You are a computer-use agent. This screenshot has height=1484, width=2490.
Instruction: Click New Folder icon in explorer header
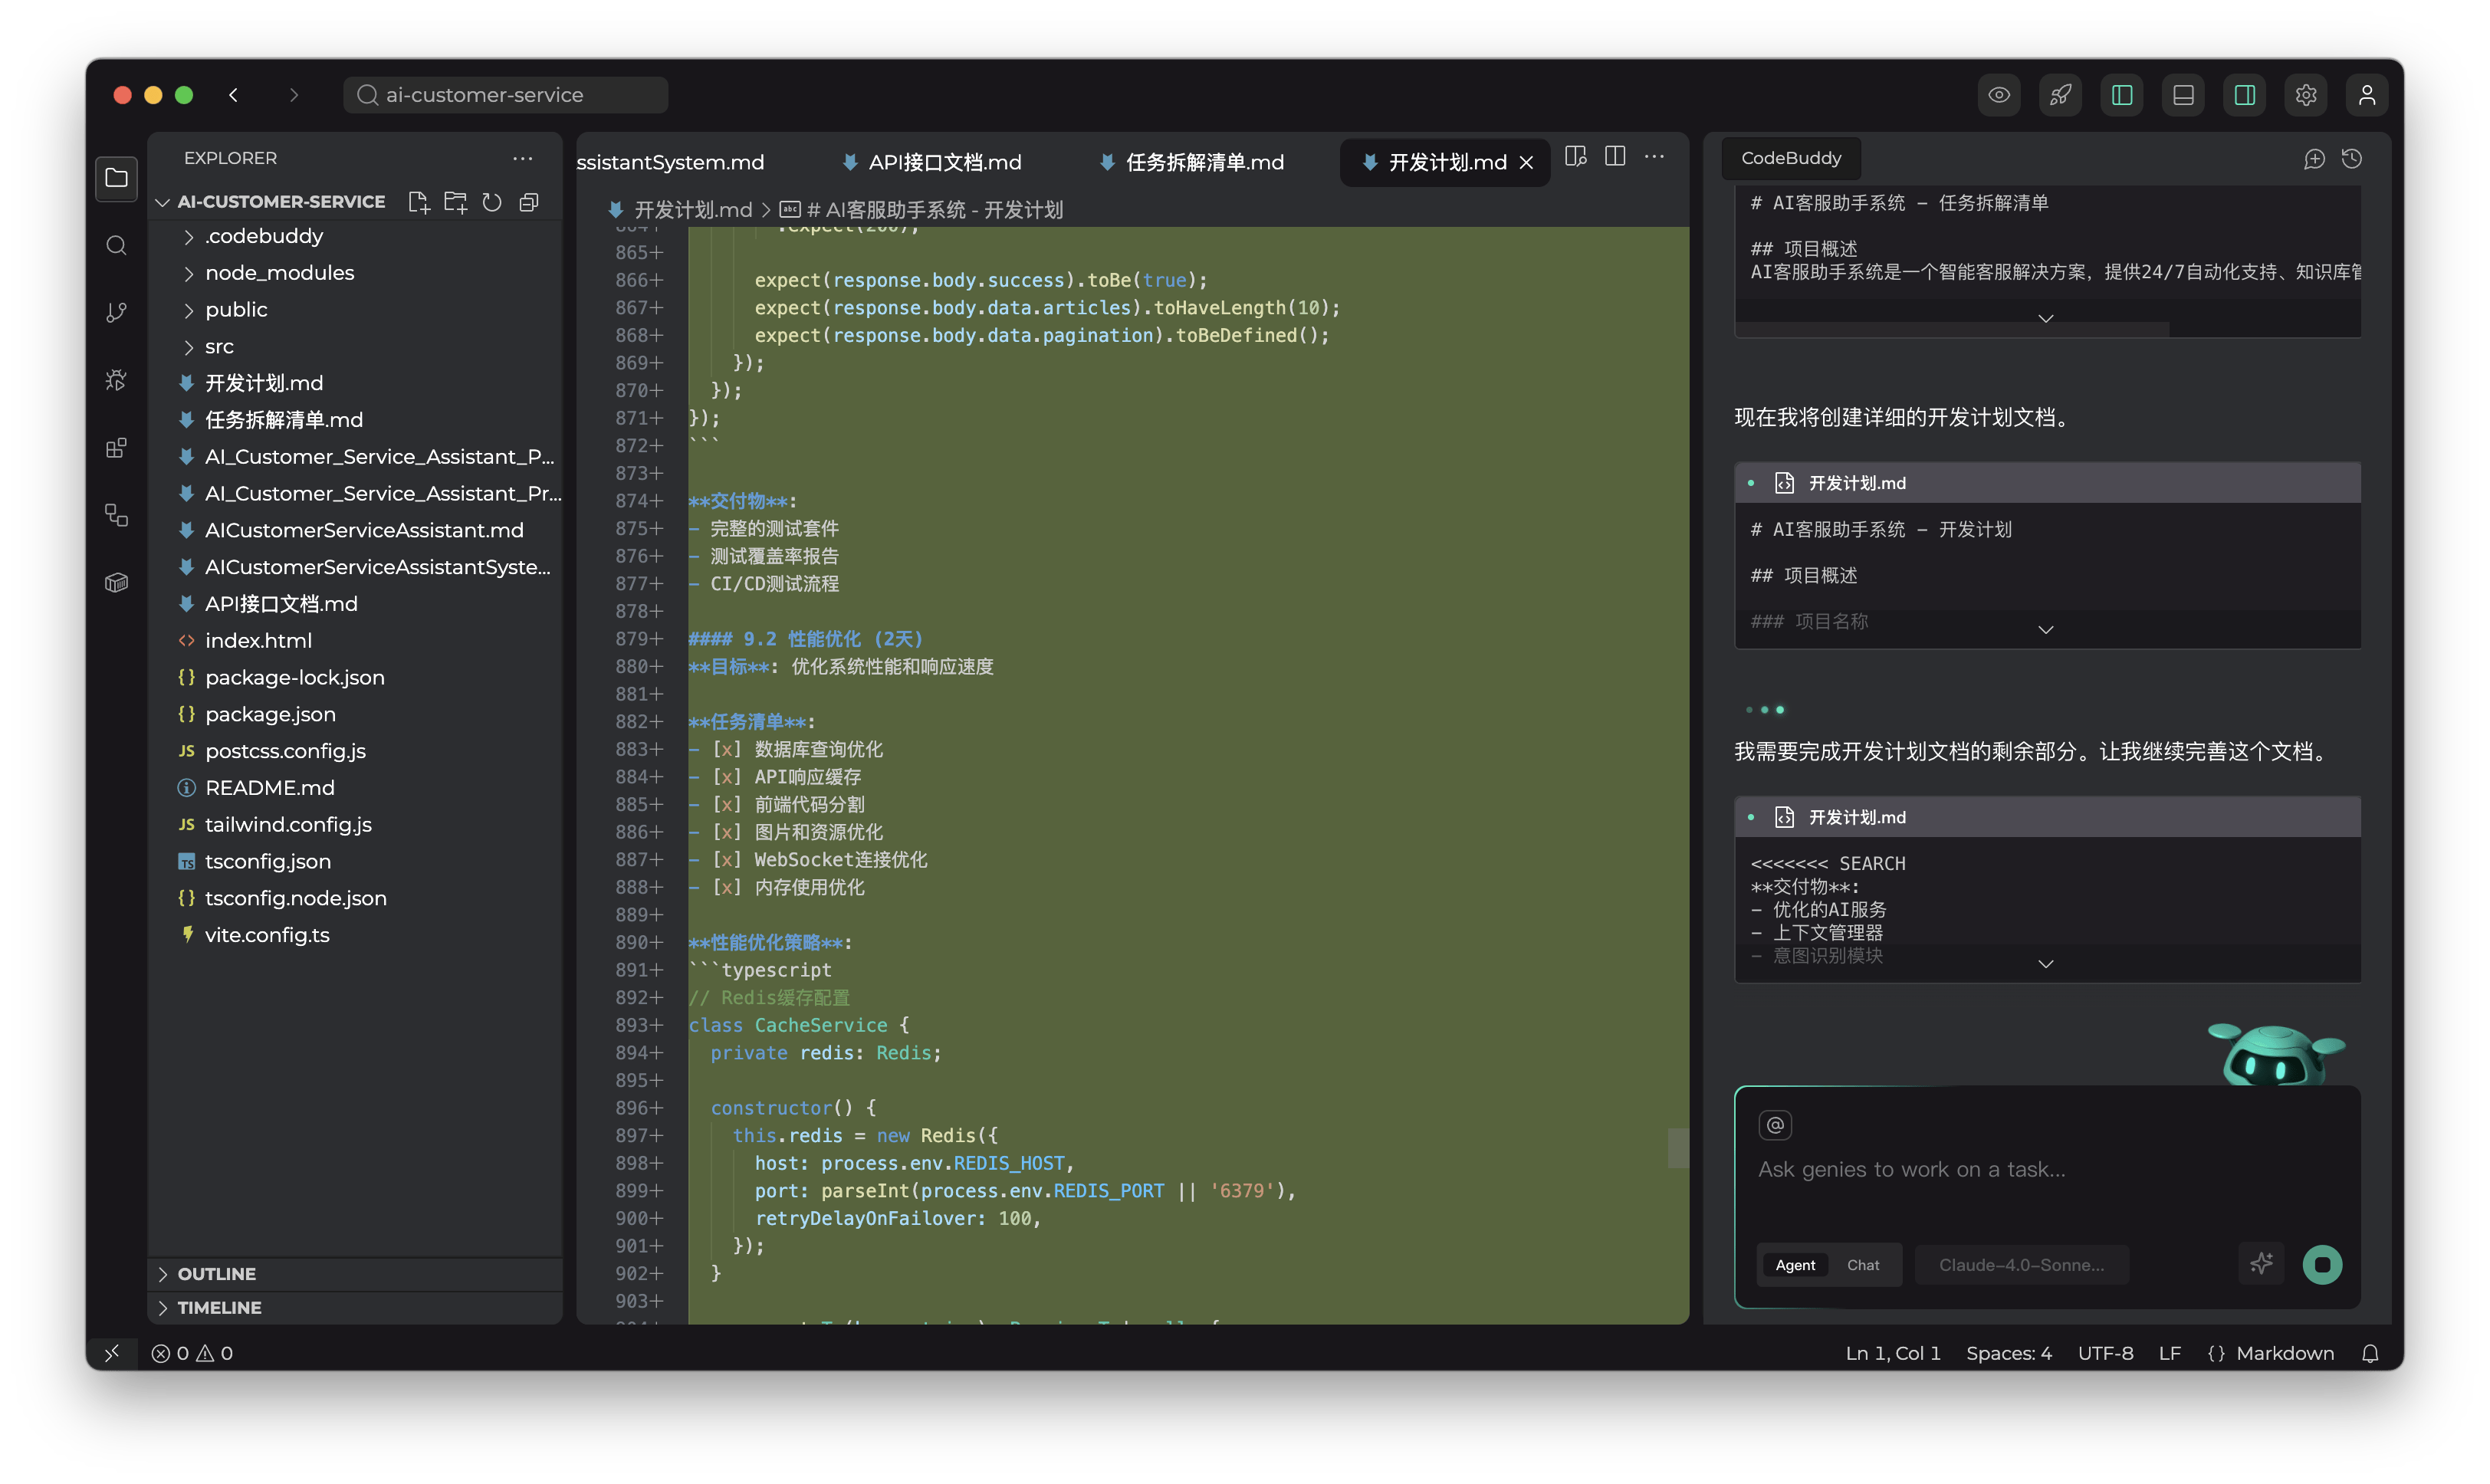tap(456, 202)
